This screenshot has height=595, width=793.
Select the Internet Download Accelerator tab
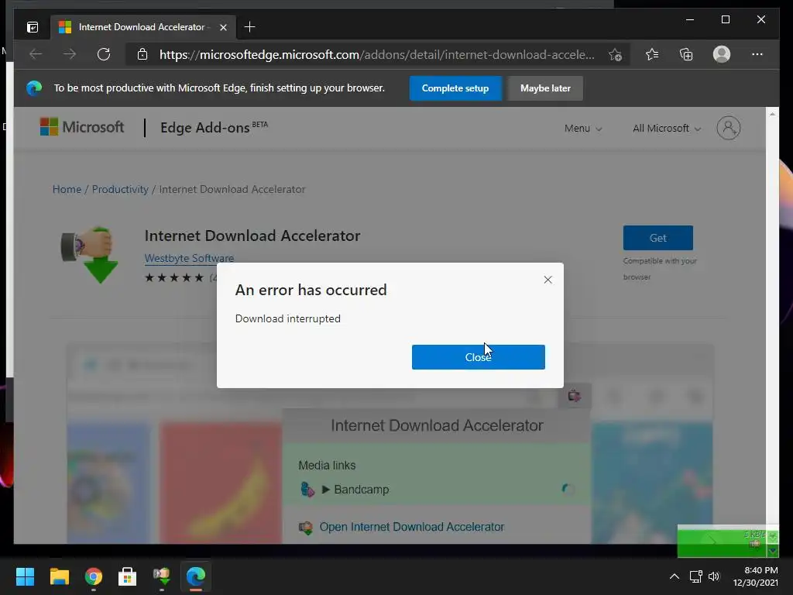pyautogui.click(x=143, y=27)
